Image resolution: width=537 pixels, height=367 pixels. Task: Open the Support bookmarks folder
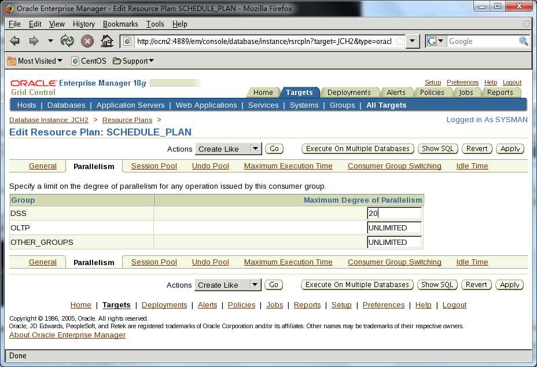tap(133, 61)
